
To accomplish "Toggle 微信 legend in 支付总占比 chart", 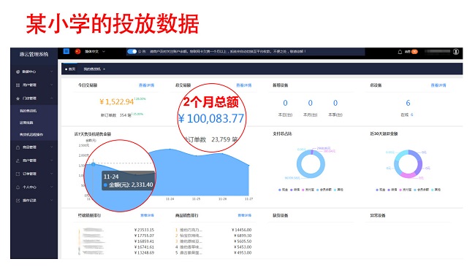I will (x=294, y=190).
